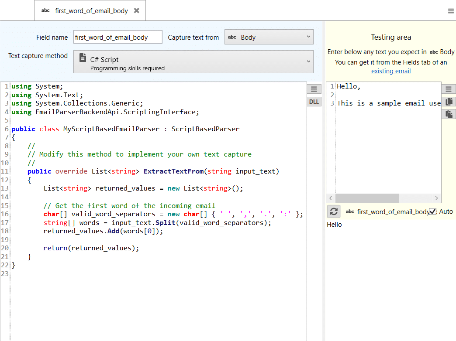Open the testing text area menu icon
The image size is (456, 341).
pyautogui.click(x=449, y=89)
